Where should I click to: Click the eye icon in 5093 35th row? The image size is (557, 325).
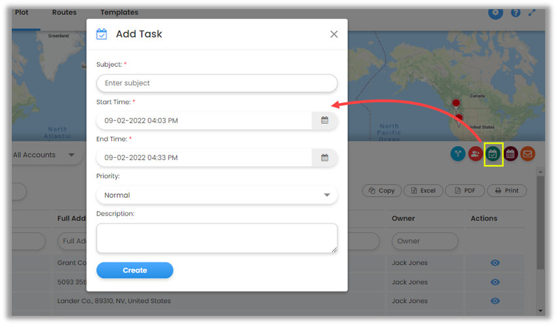495,282
